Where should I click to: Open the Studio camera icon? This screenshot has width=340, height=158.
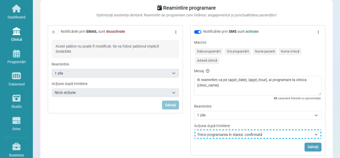tap(16, 98)
